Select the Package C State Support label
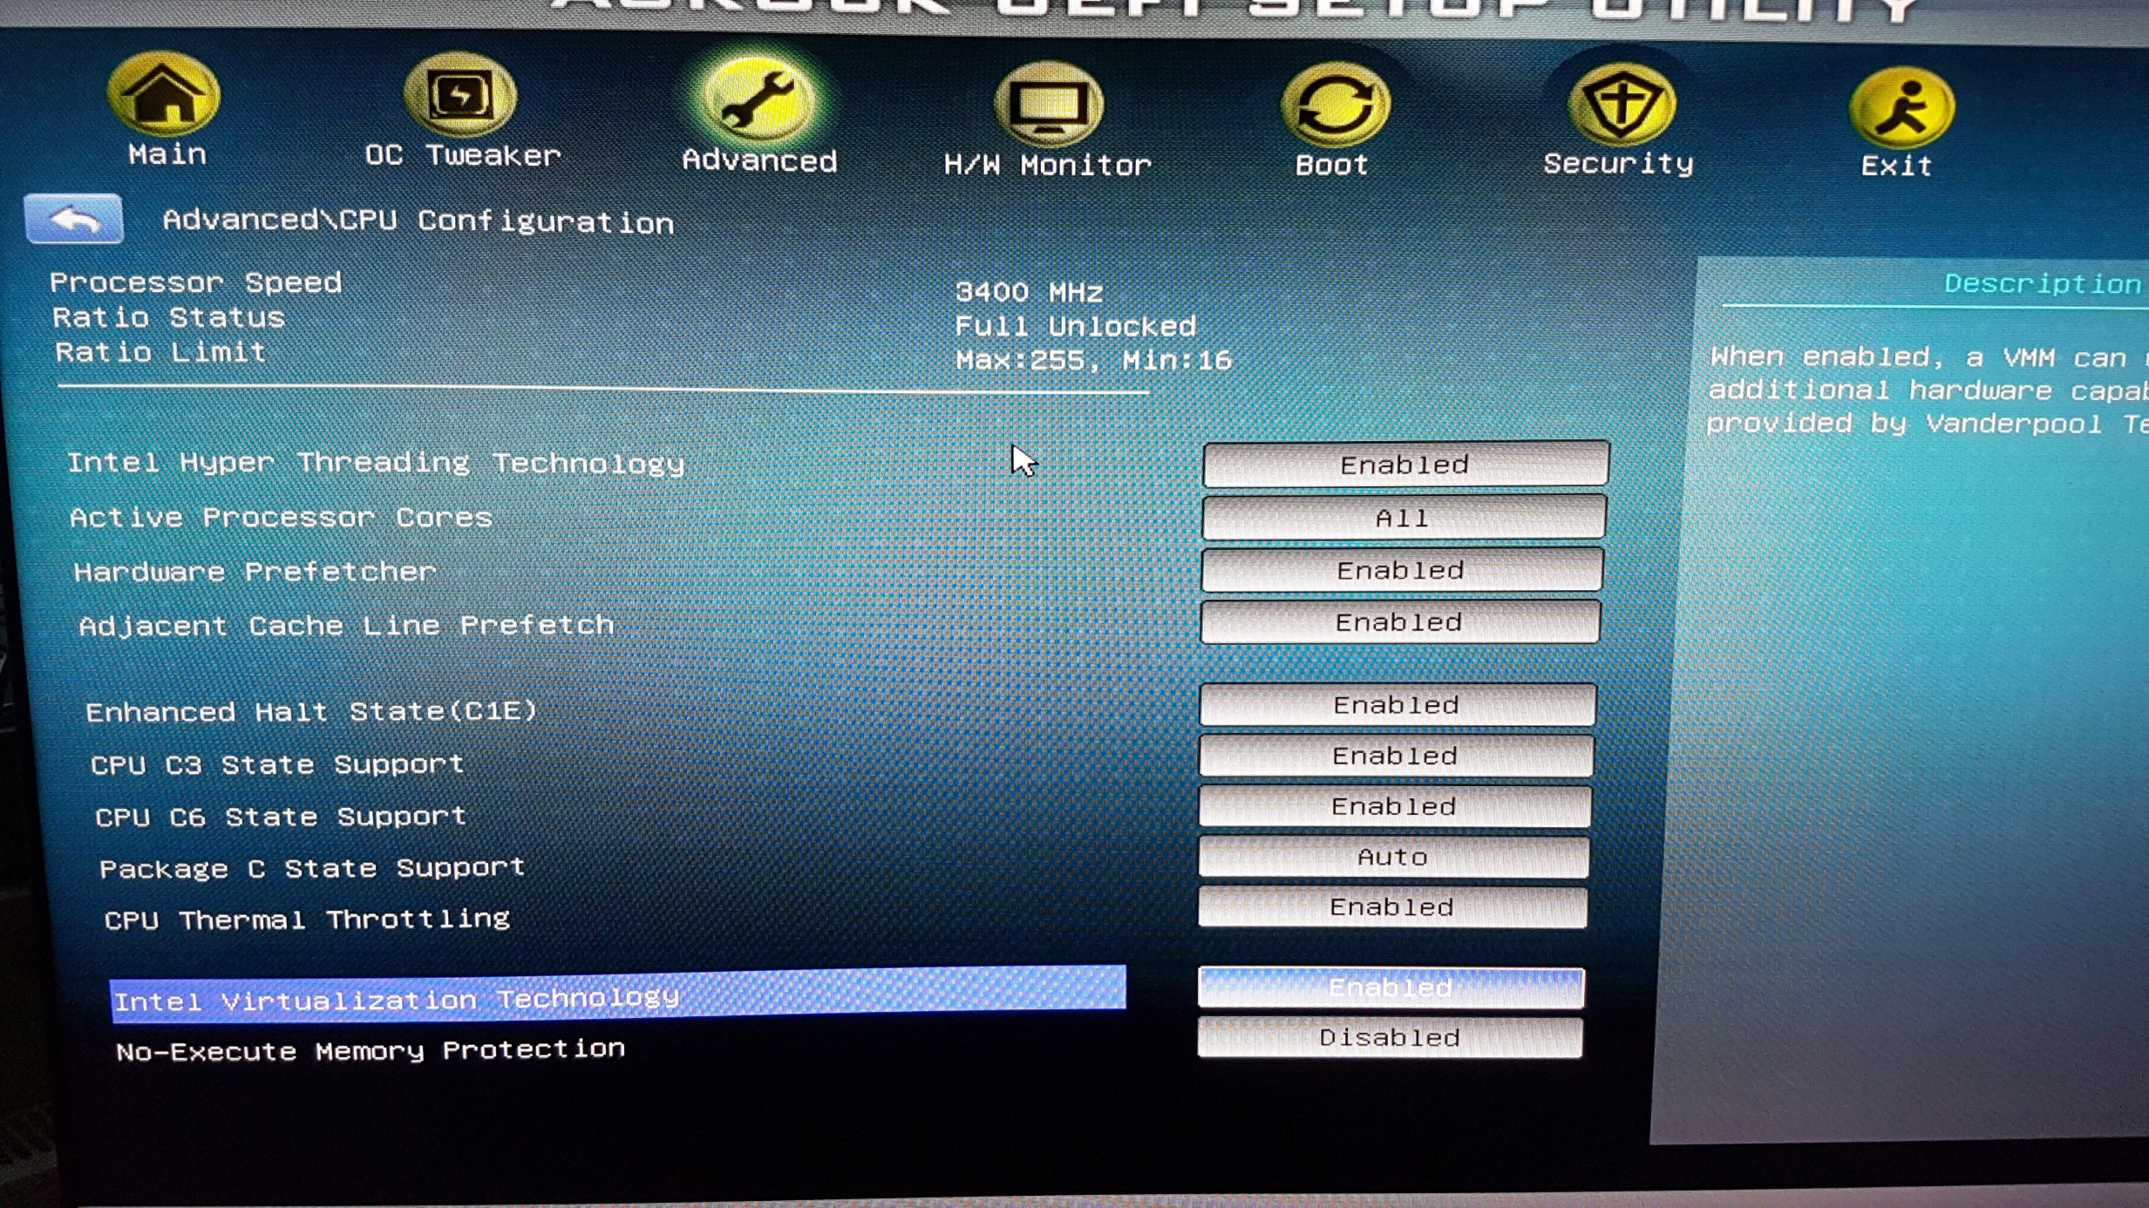2149x1208 pixels. click(312, 868)
